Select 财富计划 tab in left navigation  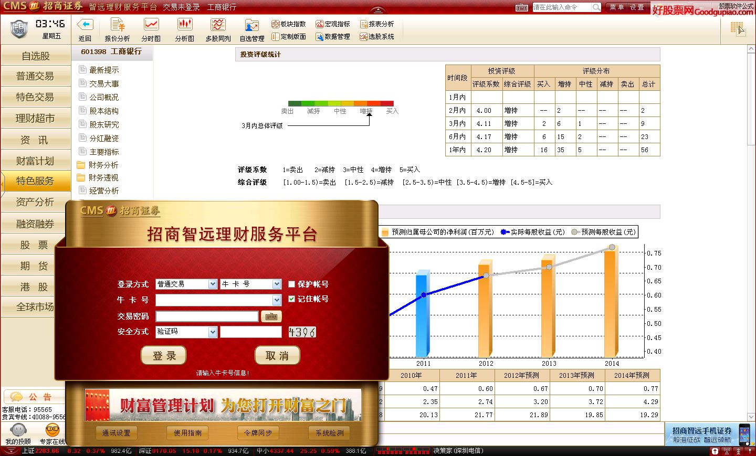click(x=36, y=161)
